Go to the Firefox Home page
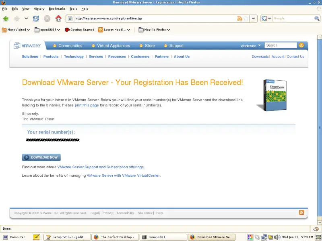 click(x=58, y=18)
